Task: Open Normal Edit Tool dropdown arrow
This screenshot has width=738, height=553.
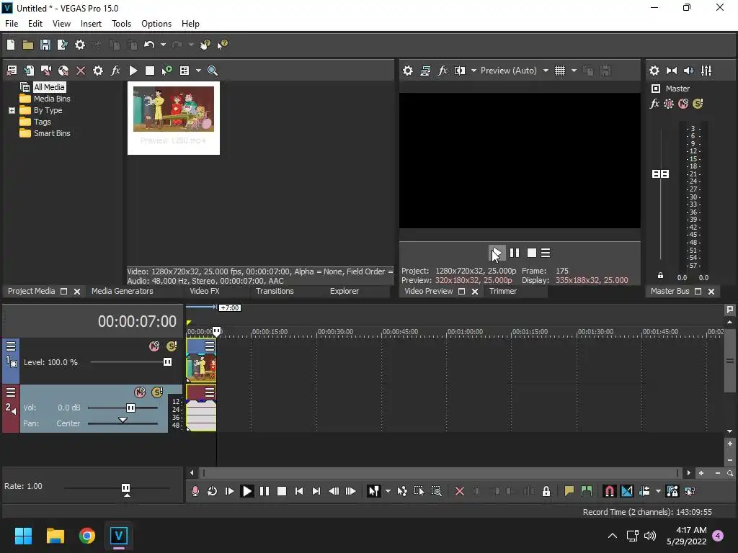Action: 388,491
